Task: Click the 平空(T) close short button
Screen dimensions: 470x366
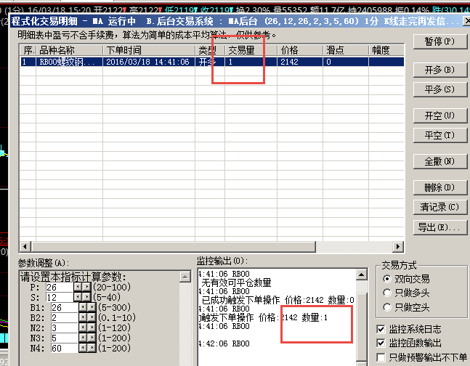Action: click(439, 136)
